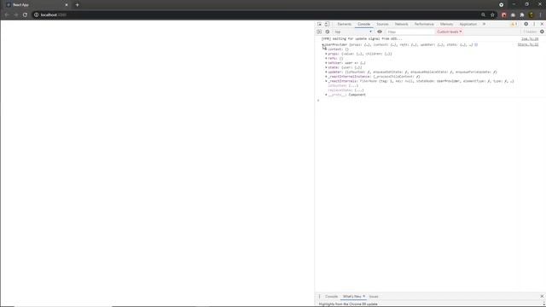546x307 pixels.
Task: Open DevTools settings gear
Action: (x=526, y=24)
